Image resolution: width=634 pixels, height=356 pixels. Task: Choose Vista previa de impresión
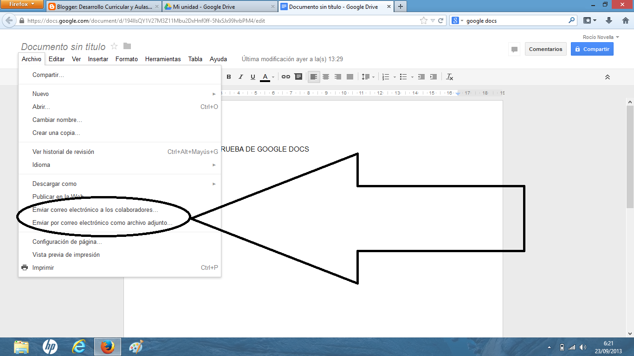(x=120, y=254)
